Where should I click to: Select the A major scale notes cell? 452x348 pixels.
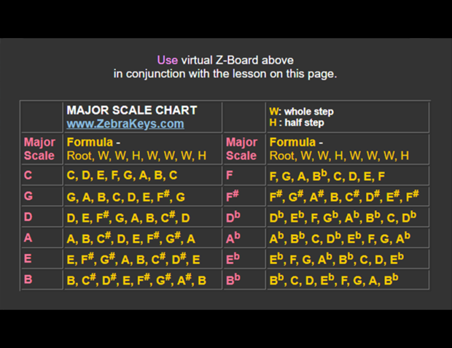(131, 238)
